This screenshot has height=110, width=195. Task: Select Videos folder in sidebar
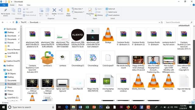[x=10, y=94]
